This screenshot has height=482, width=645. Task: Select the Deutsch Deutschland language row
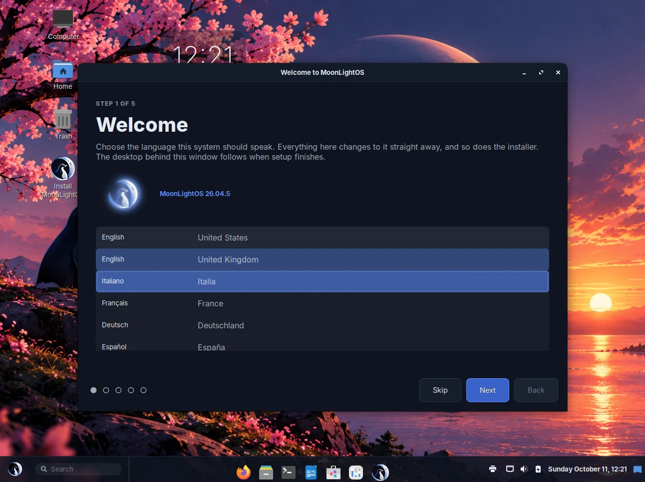[322, 325]
